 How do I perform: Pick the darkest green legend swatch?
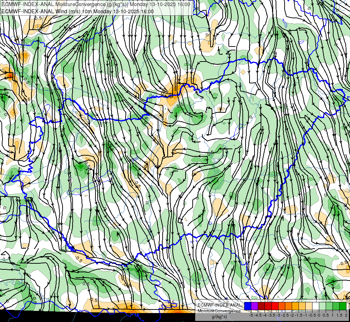click(343, 306)
